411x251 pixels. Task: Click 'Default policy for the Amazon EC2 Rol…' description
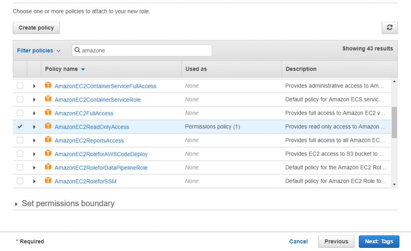point(336,168)
